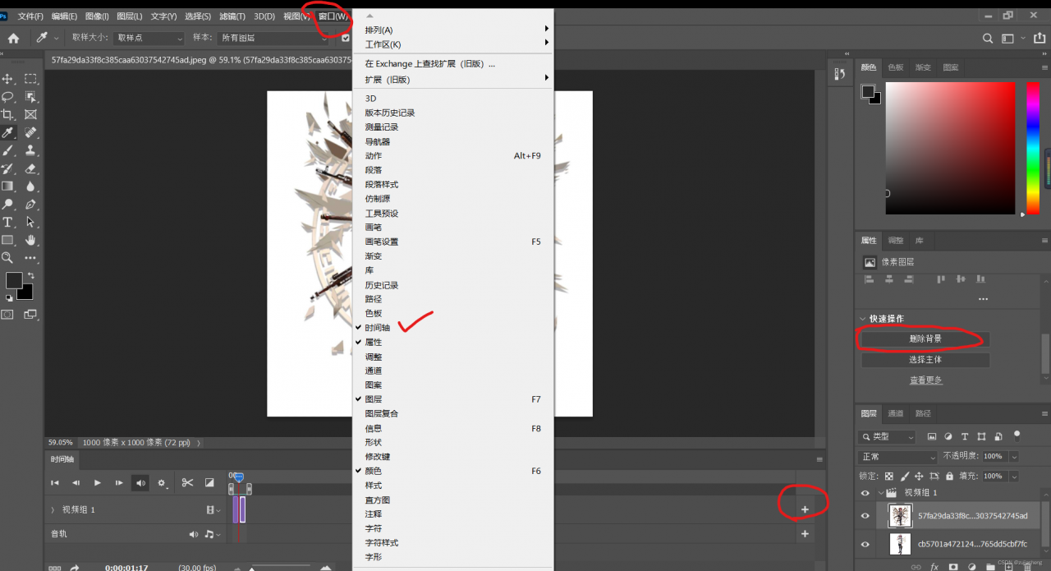Select the Brush tool

point(8,150)
